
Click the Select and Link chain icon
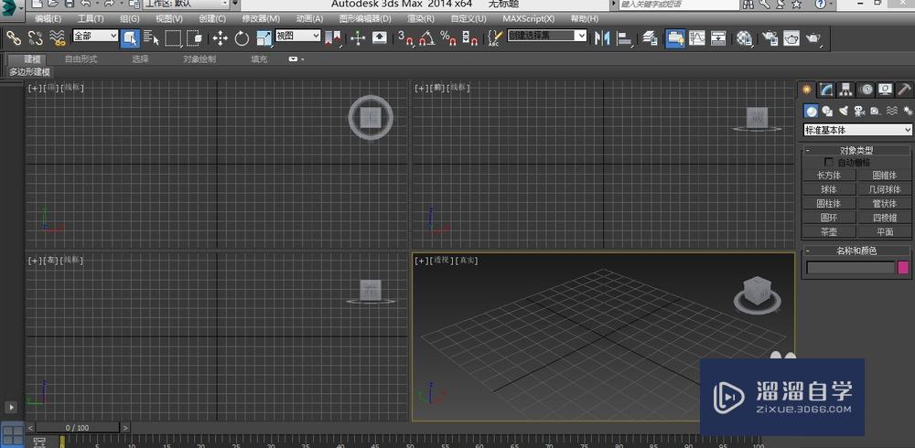14,38
